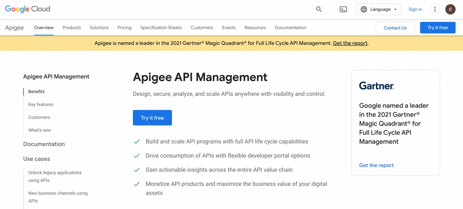The width and height of the screenshot is (463, 209).
Task: Click Try it free in top navigation bar
Action: click(x=438, y=28)
